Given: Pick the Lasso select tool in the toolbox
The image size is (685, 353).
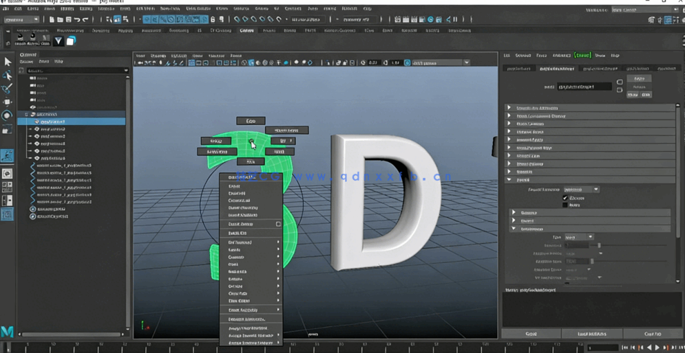Looking at the screenshot, I should click(8, 75).
